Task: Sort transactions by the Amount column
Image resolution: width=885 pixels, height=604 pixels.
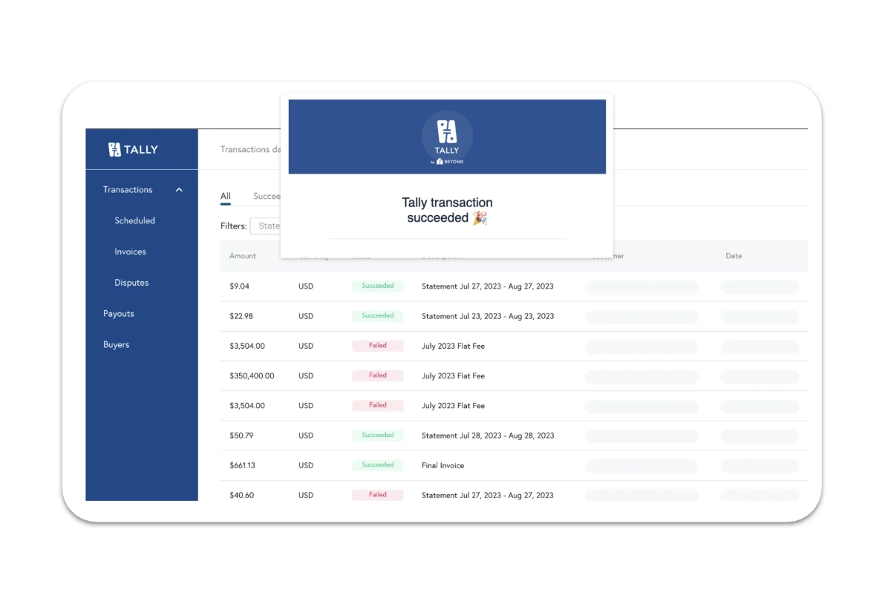Action: click(x=243, y=255)
